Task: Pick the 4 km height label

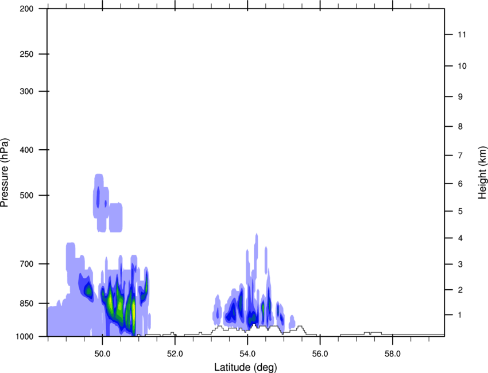Action: pyautogui.click(x=460, y=238)
